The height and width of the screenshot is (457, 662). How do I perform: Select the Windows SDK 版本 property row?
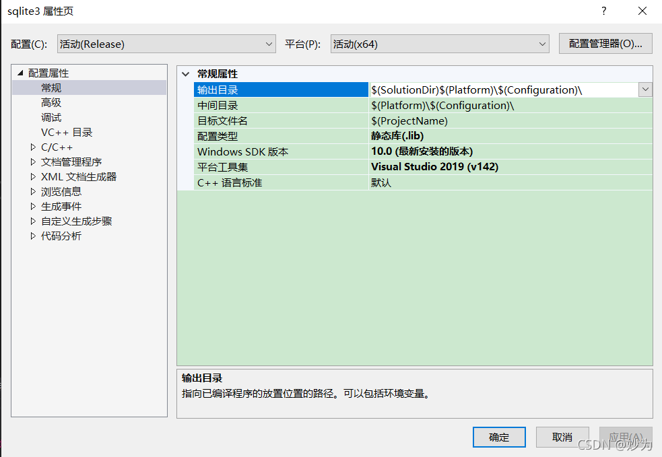[282, 152]
